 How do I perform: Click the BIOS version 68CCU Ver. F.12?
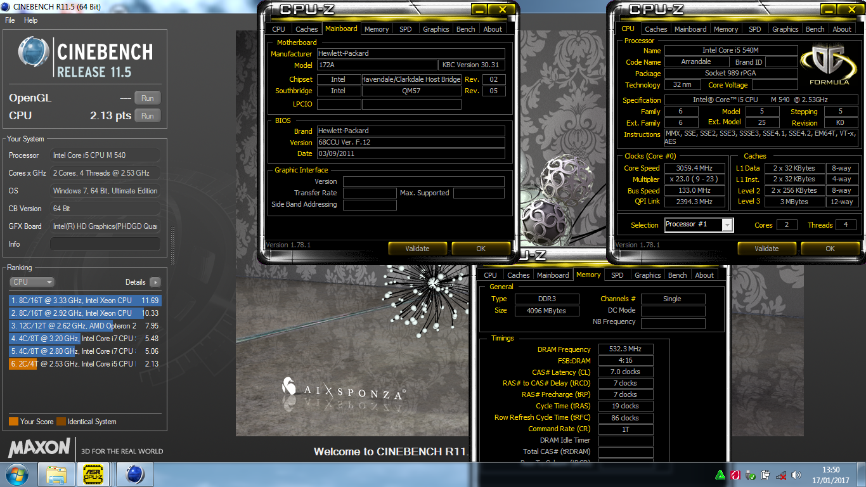411,142
